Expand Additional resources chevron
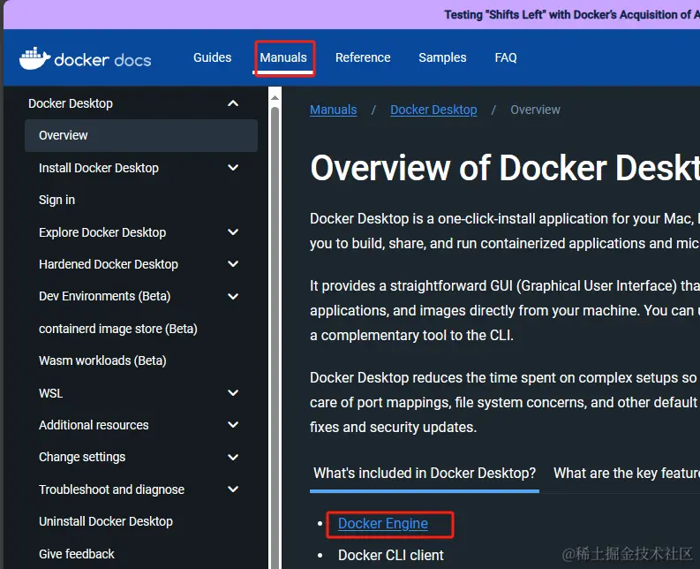Screen dimensions: 700x569 pyautogui.click(x=233, y=425)
